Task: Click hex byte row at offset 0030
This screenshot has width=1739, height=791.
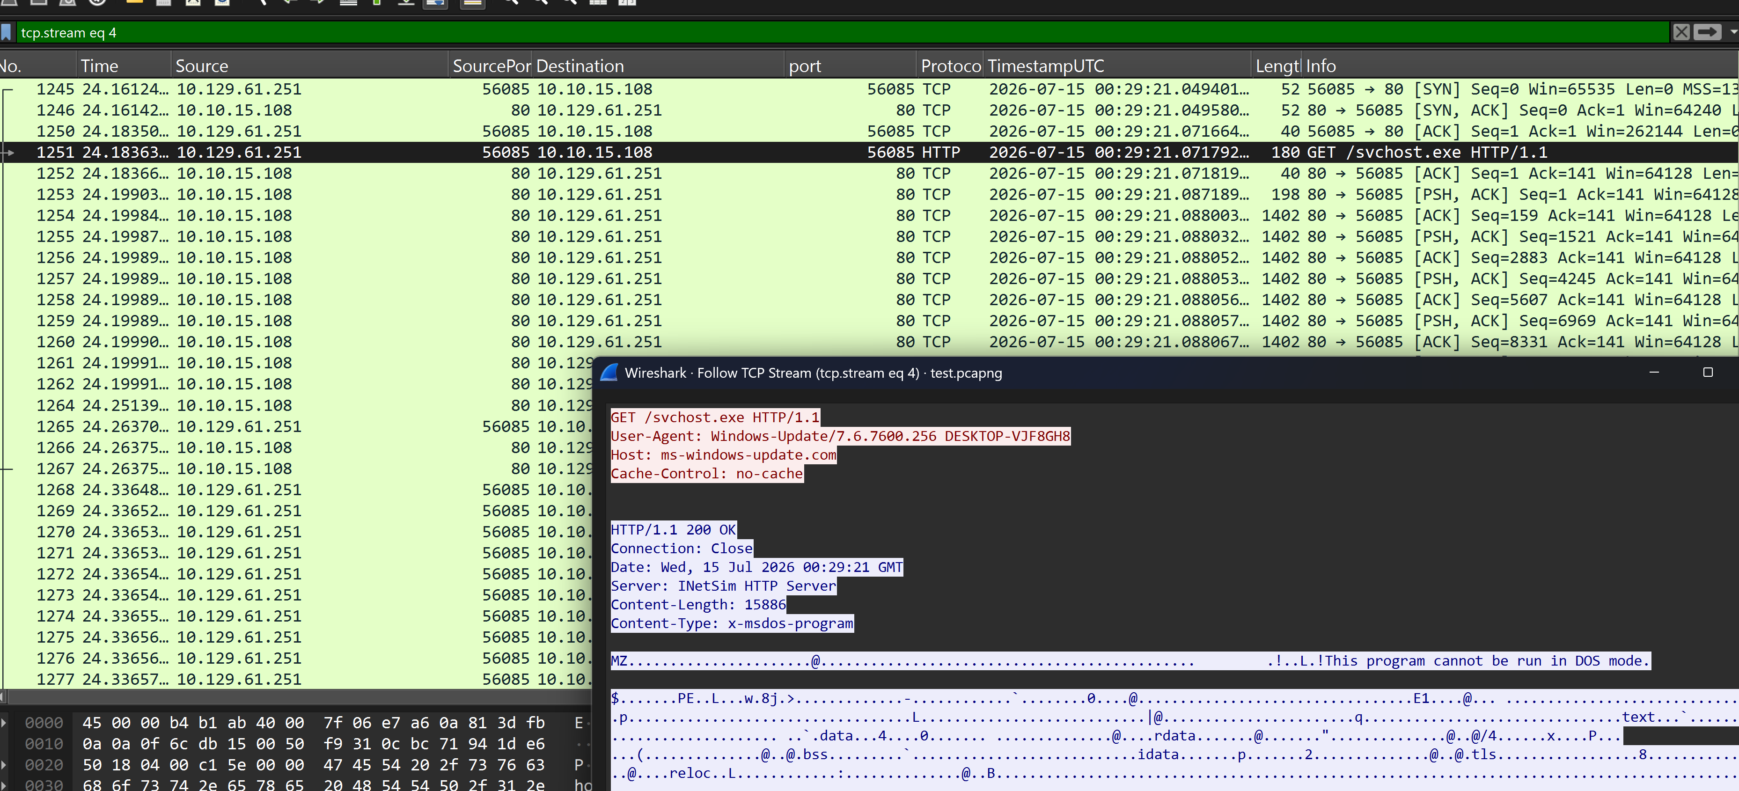Action: [x=313, y=785]
